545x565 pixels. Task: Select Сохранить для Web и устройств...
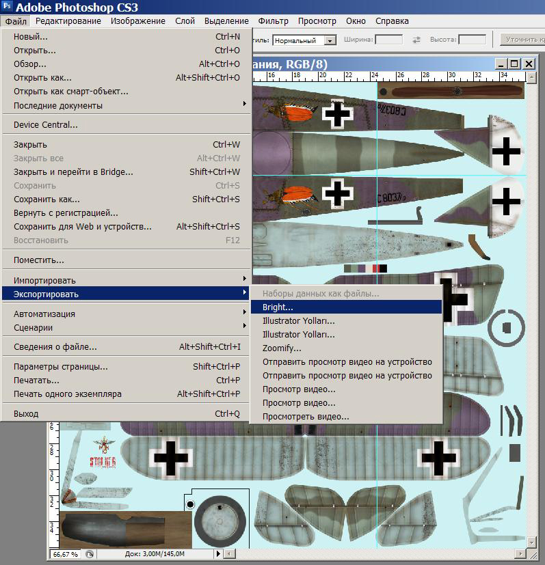[x=127, y=227]
